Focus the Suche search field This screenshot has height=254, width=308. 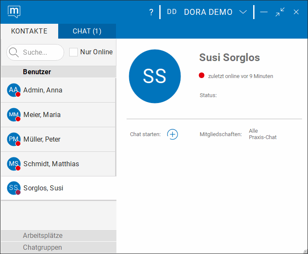click(35, 53)
